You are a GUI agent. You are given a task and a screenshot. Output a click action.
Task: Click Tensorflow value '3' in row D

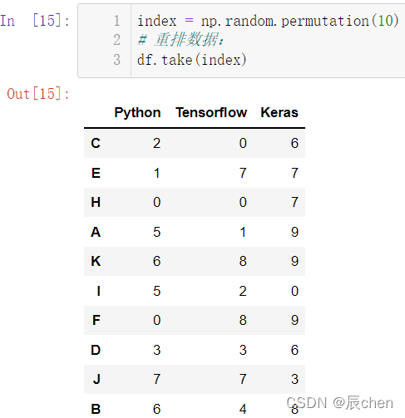click(243, 350)
